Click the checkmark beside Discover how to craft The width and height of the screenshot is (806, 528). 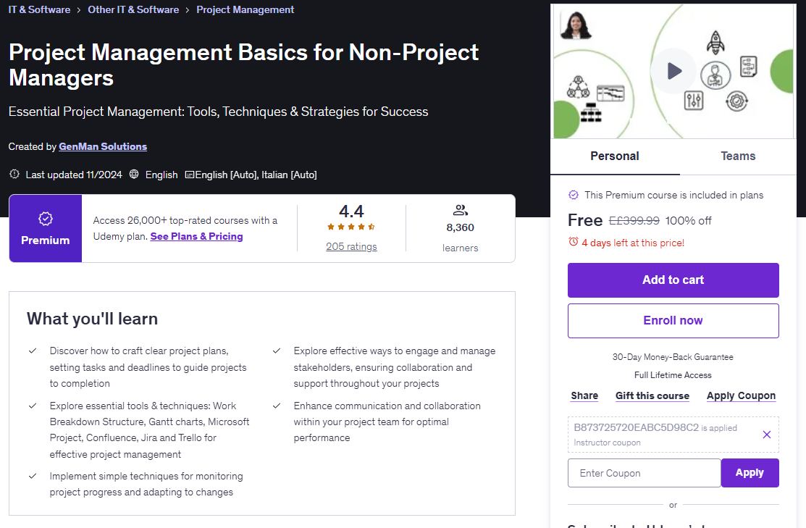(x=33, y=351)
